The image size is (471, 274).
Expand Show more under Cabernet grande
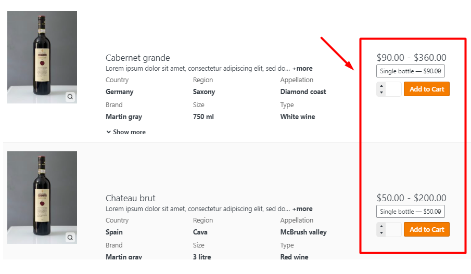126,132
